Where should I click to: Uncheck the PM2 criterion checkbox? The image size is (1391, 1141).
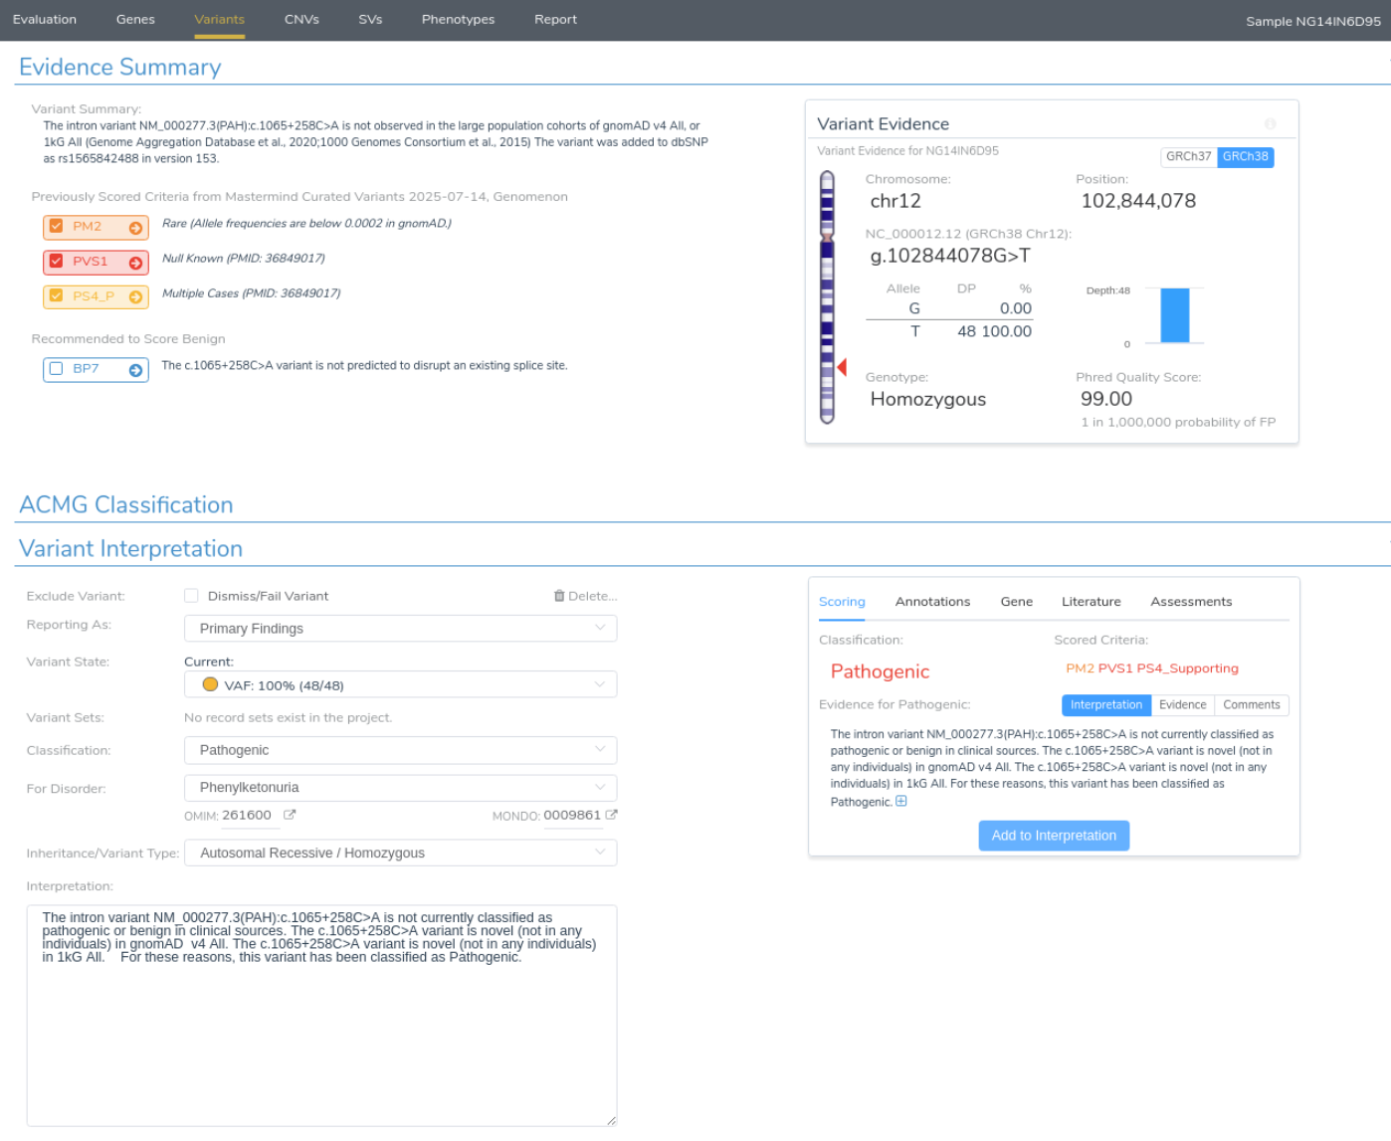[57, 227]
